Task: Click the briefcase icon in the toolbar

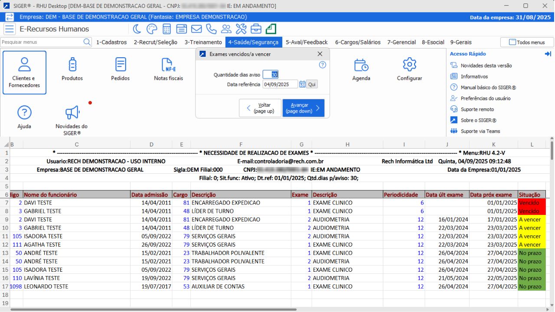Action: tap(256, 29)
